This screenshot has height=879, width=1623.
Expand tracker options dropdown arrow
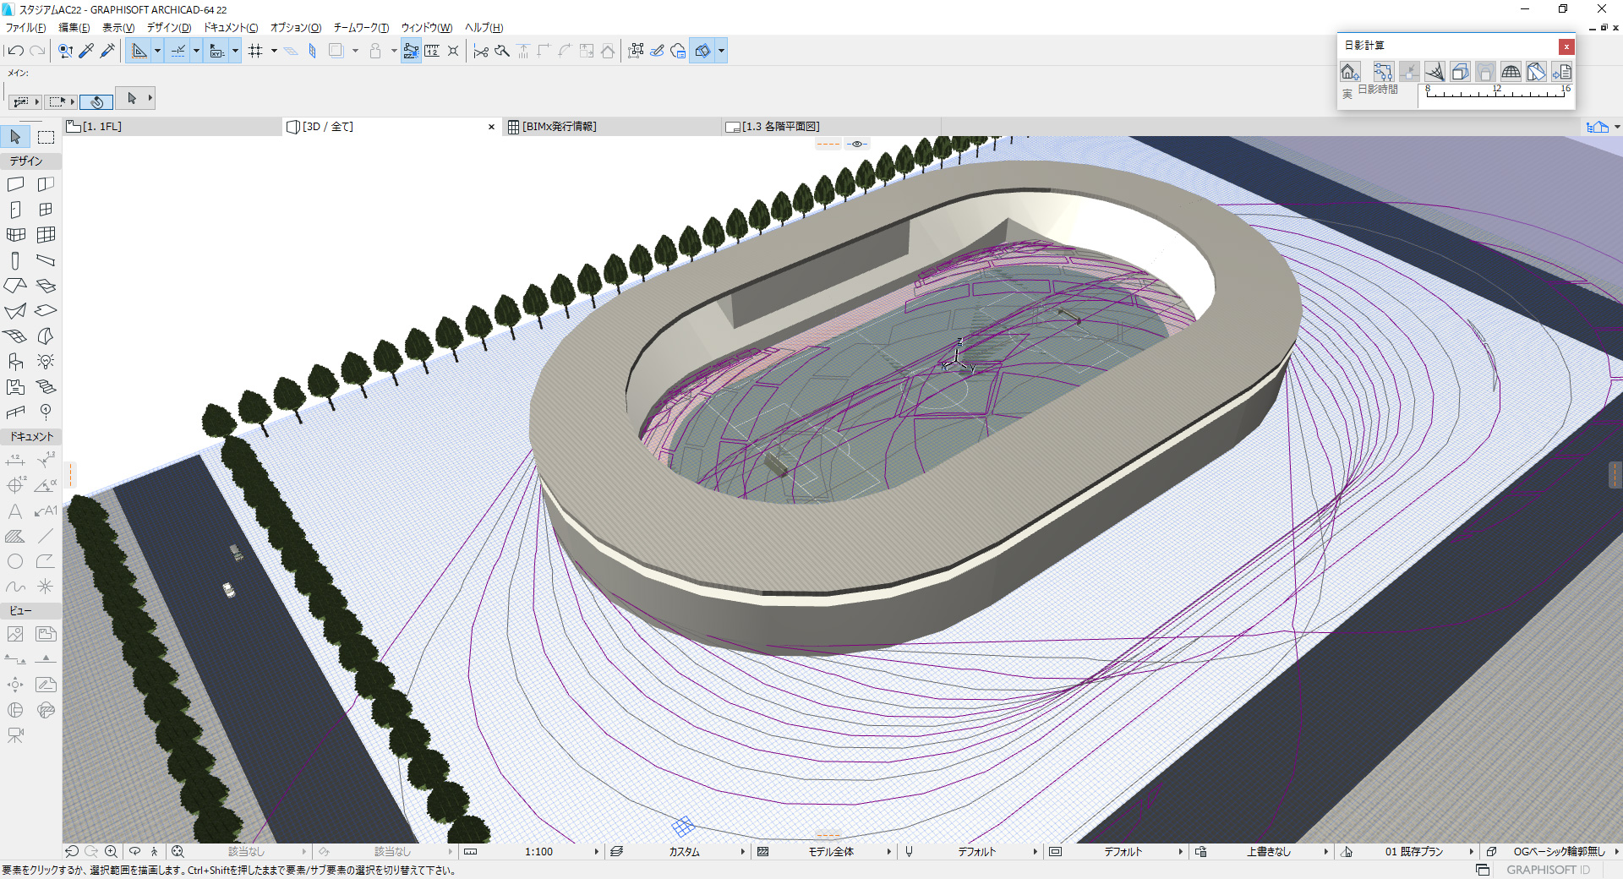pyautogui.click(x=235, y=51)
